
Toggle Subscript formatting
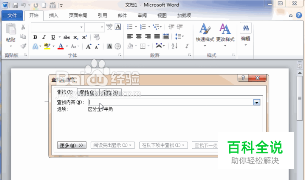[76, 37]
